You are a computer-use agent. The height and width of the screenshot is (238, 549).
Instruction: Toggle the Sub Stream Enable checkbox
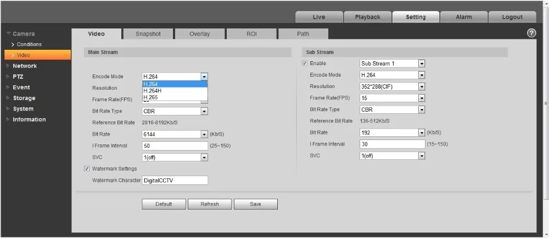click(x=305, y=63)
